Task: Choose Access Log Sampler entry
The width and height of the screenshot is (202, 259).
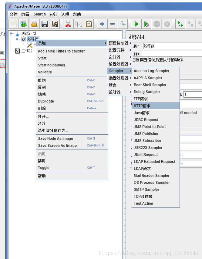Action: pos(156,71)
